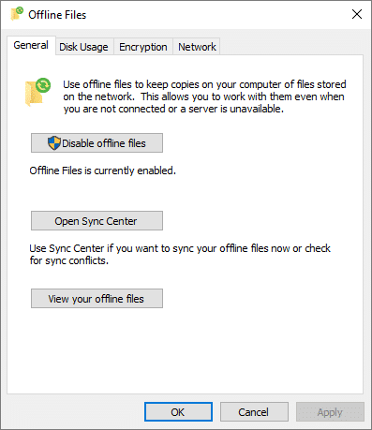
Task: Click blank panel area below View your offline files
Action: 185,349
